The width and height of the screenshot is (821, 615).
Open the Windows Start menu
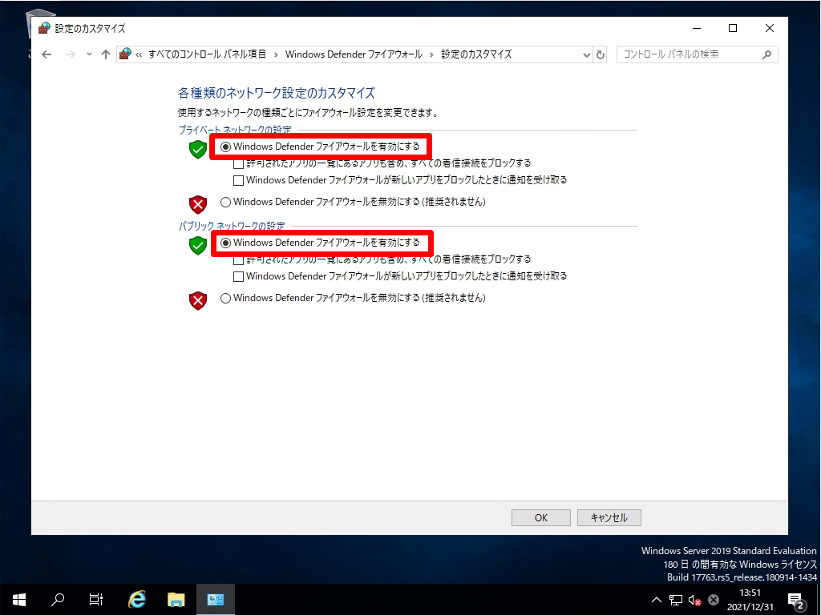point(19,599)
